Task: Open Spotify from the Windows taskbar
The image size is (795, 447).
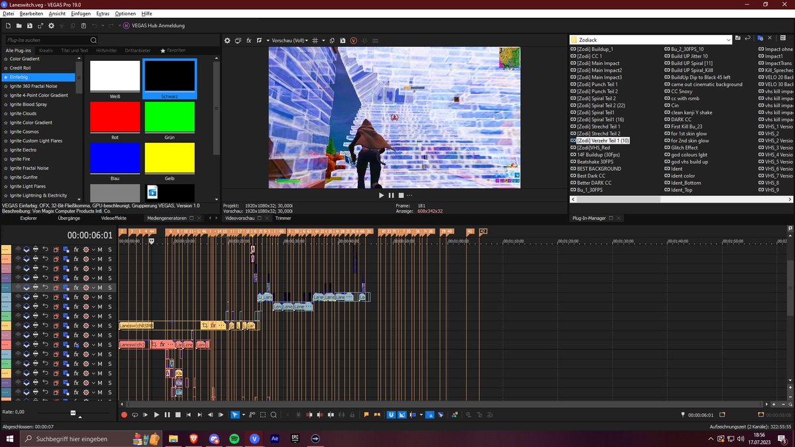Action: tap(234, 438)
